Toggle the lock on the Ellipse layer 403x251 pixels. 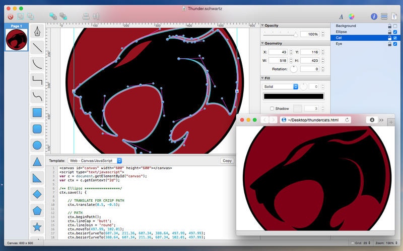tap(389, 32)
